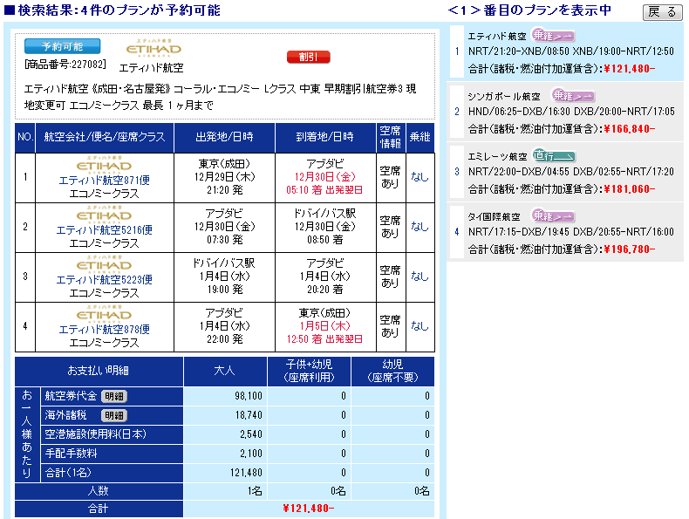Click the red 割引 badge
Image resolution: width=689 pixels, height=519 pixels.
(x=308, y=57)
